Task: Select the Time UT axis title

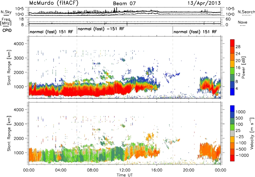Action: click(x=125, y=175)
